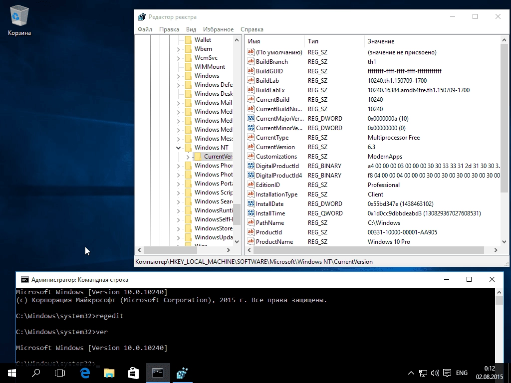Switch to Registry Editor taskbar button

[x=183, y=373]
